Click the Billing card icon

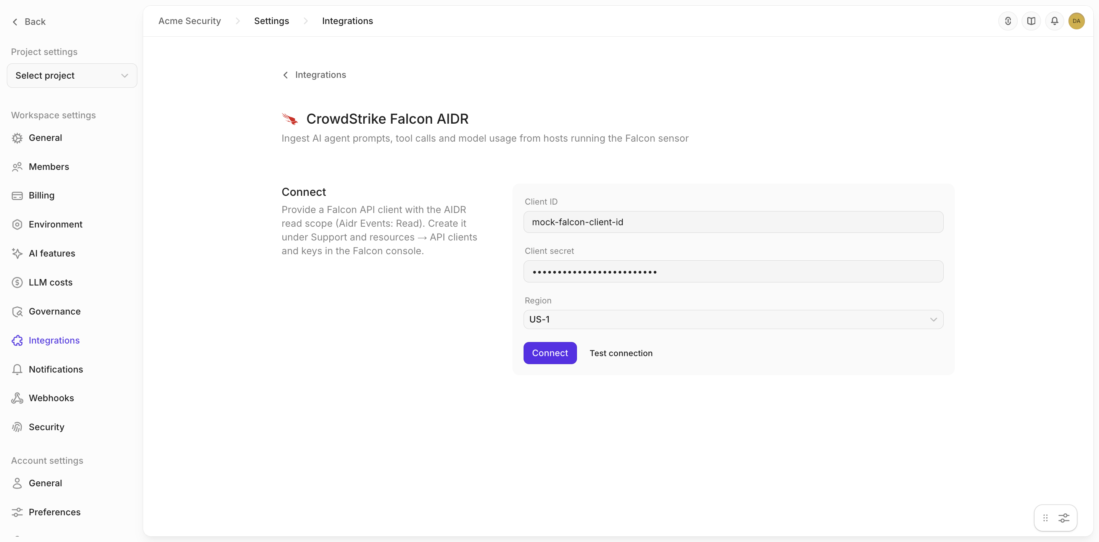click(17, 195)
